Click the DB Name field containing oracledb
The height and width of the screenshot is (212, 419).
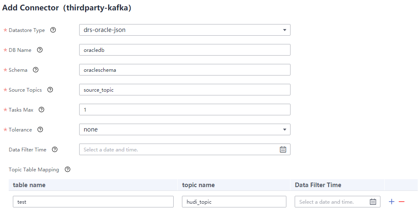click(184, 50)
